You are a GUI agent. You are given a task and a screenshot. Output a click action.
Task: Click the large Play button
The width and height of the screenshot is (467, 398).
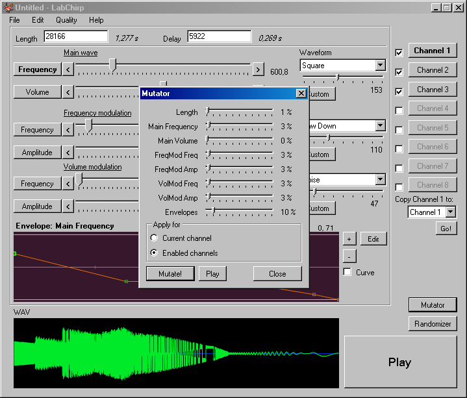[x=400, y=362]
